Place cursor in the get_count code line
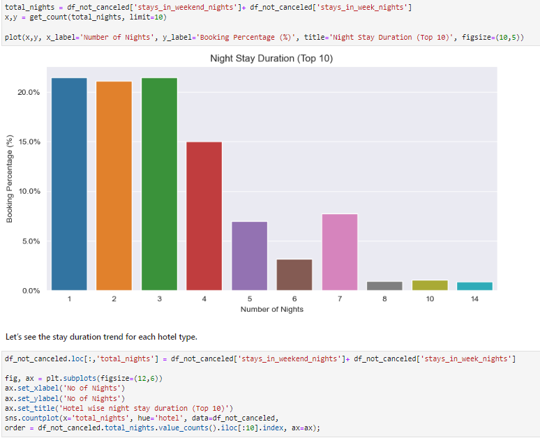 (78, 16)
